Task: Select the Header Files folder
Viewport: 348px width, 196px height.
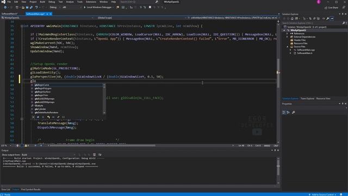Action: point(300,40)
